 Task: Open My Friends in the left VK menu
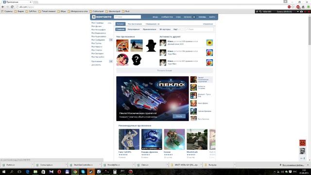96,26
